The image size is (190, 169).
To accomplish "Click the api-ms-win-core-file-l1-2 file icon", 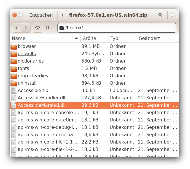I will [x=14, y=149].
